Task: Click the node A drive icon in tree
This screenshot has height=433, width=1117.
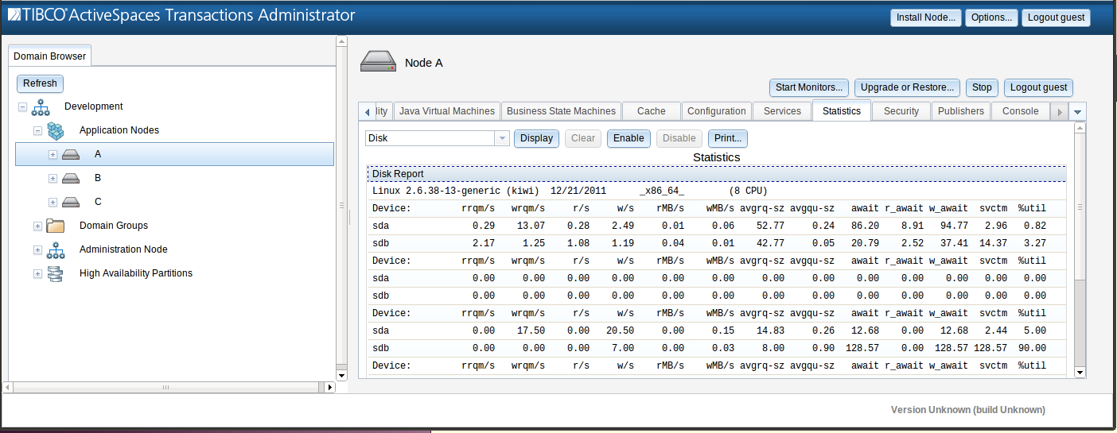Action: click(71, 154)
